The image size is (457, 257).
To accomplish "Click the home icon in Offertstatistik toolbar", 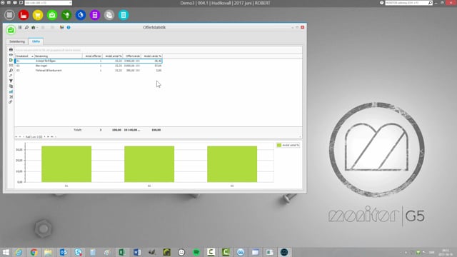I will pos(34,27).
